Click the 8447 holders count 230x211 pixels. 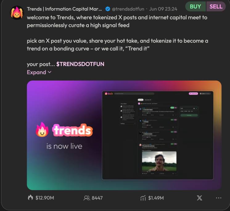tap(97, 198)
